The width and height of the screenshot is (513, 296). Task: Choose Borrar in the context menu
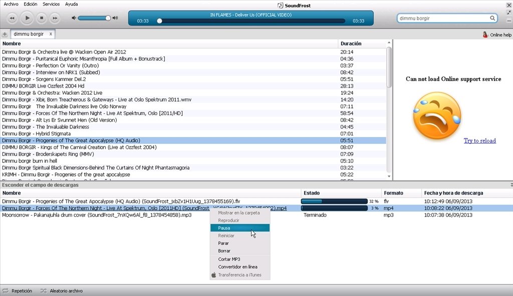[240, 251]
